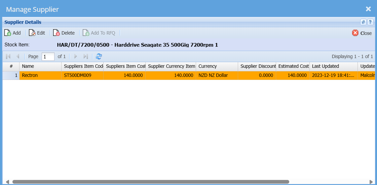Click the NZD NZ Dollar currency cell
Screen dimensions: 377x185
[217, 75]
